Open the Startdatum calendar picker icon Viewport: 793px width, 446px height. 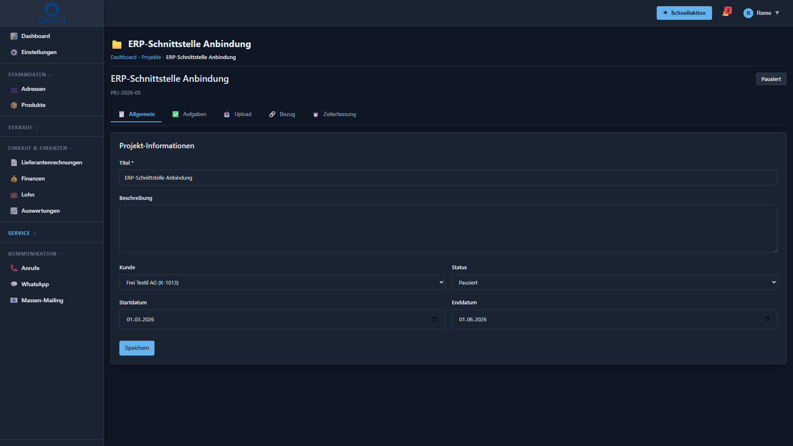click(434, 319)
